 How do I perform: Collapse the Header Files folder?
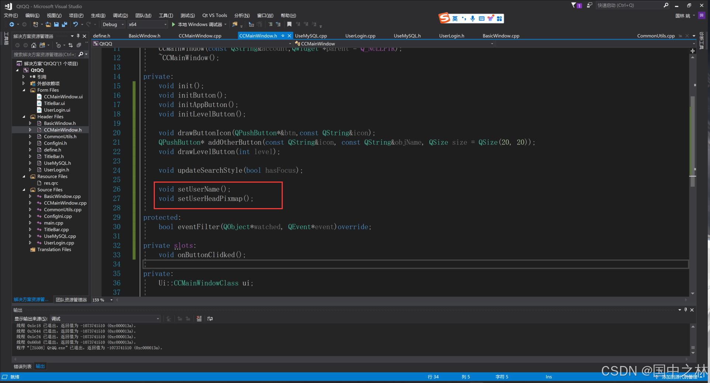coord(24,117)
